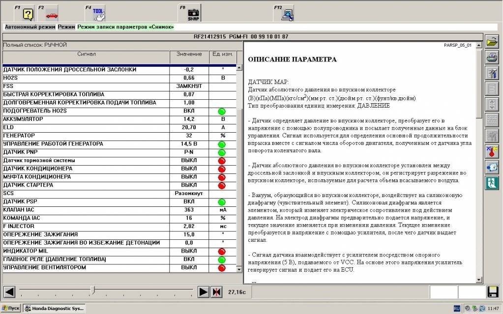Image resolution: width=503 pixels, height=314 pixels.
Task: Click the description pane scrollbar thumb
Action: (478, 84)
